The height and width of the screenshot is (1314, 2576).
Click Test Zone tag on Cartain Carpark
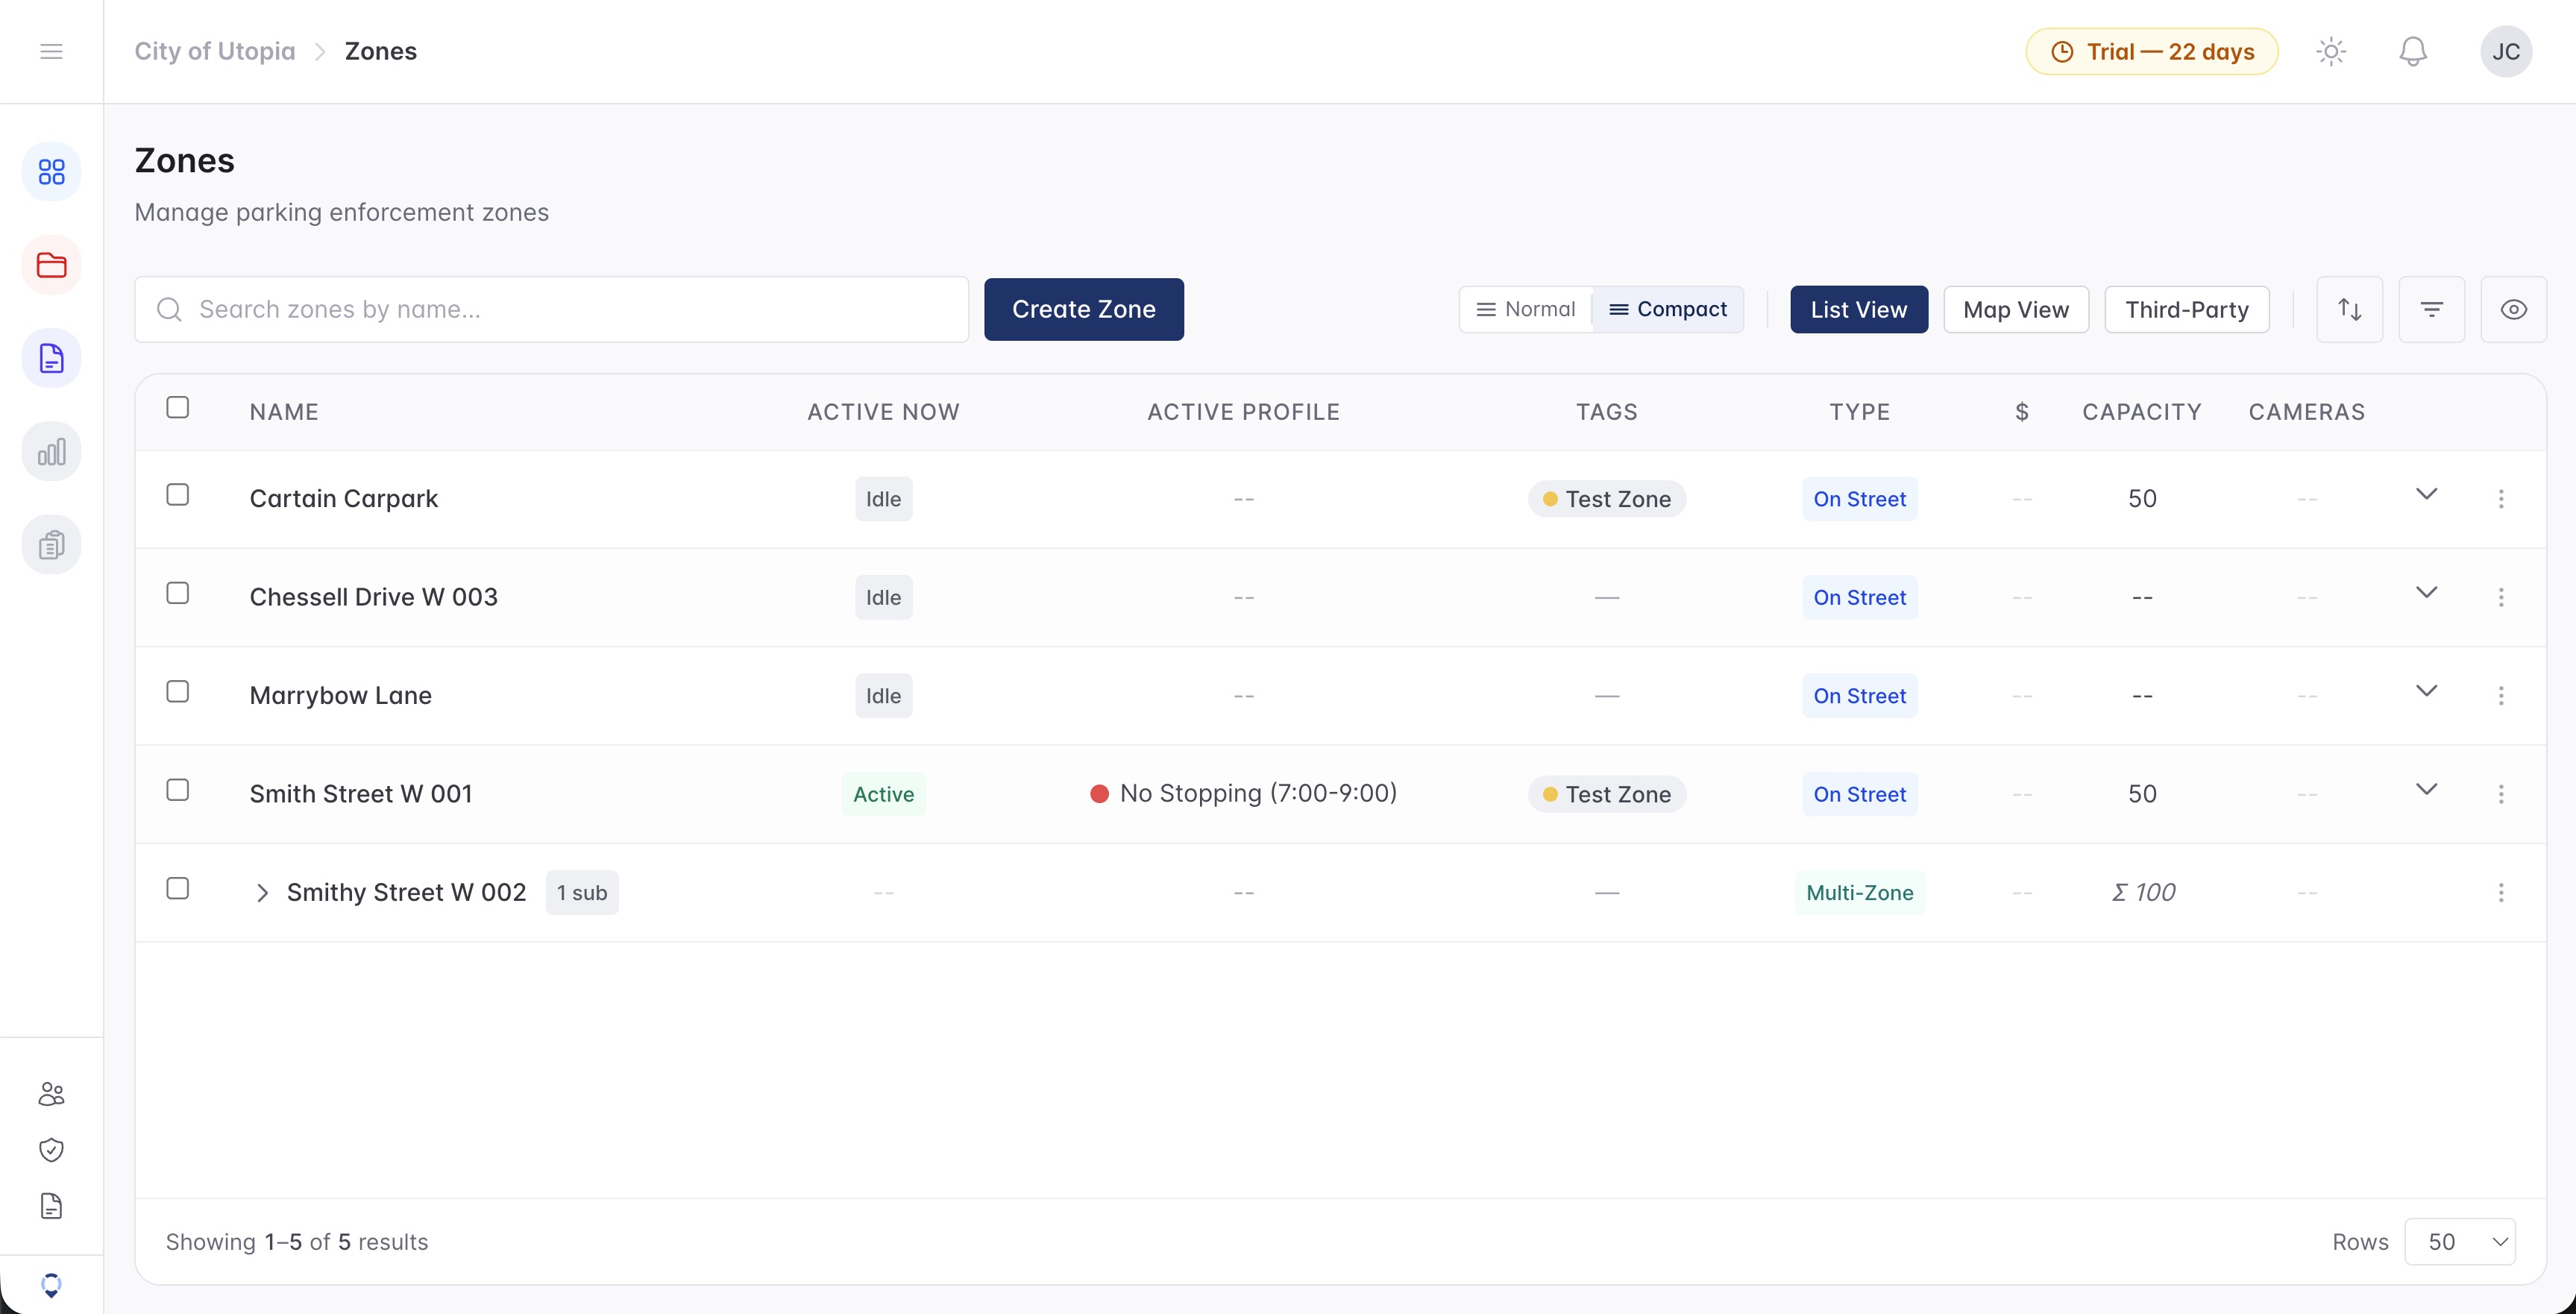(1607, 499)
